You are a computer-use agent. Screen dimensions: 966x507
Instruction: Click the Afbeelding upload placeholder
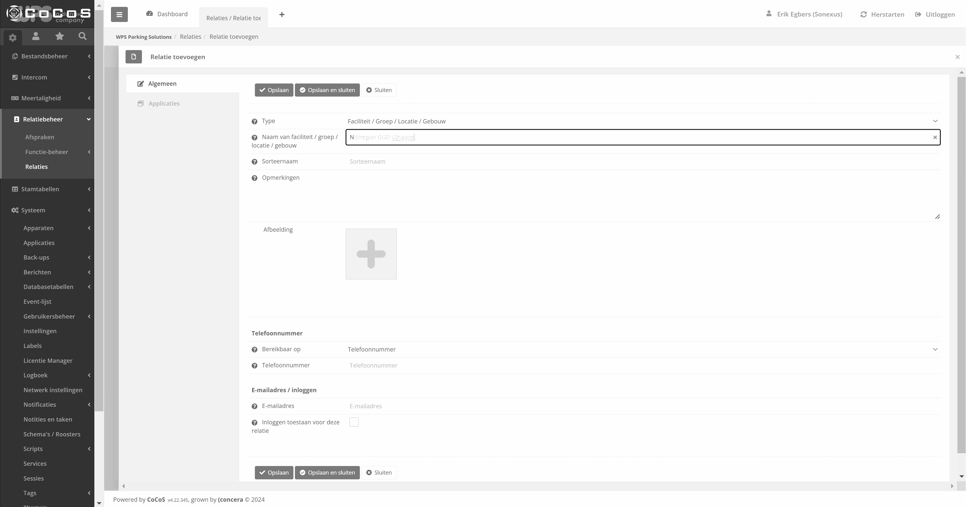(x=371, y=254)
